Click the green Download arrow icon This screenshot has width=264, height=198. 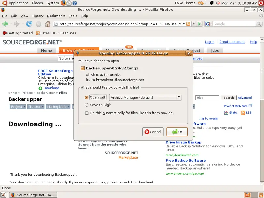[40, 88]
